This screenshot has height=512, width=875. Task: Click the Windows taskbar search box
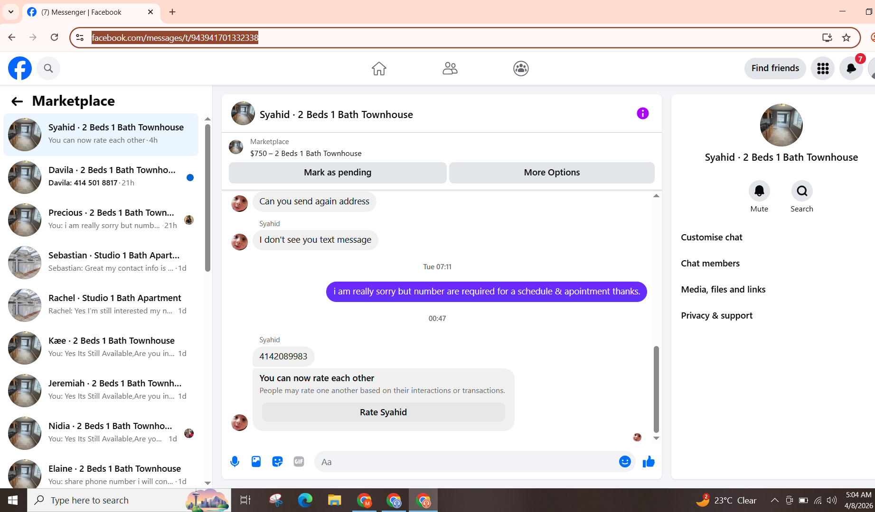click(129, 500)
